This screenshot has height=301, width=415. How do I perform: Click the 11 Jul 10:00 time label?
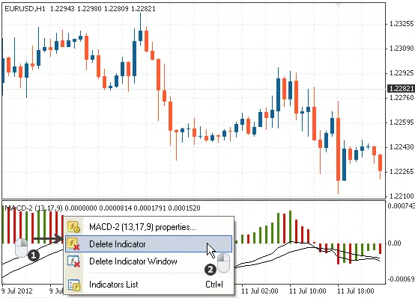point(307,291)
